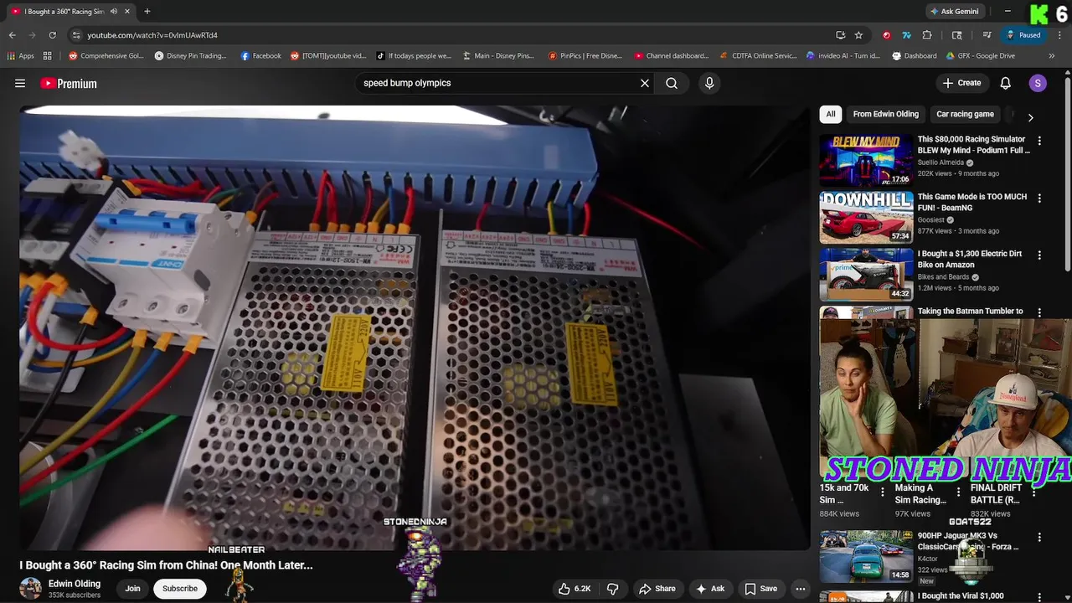Viewport: 1072px width, 603px height.
Task: Start voice search with the microphone icon
Action: pyautogui.click(x=709, y=83)
